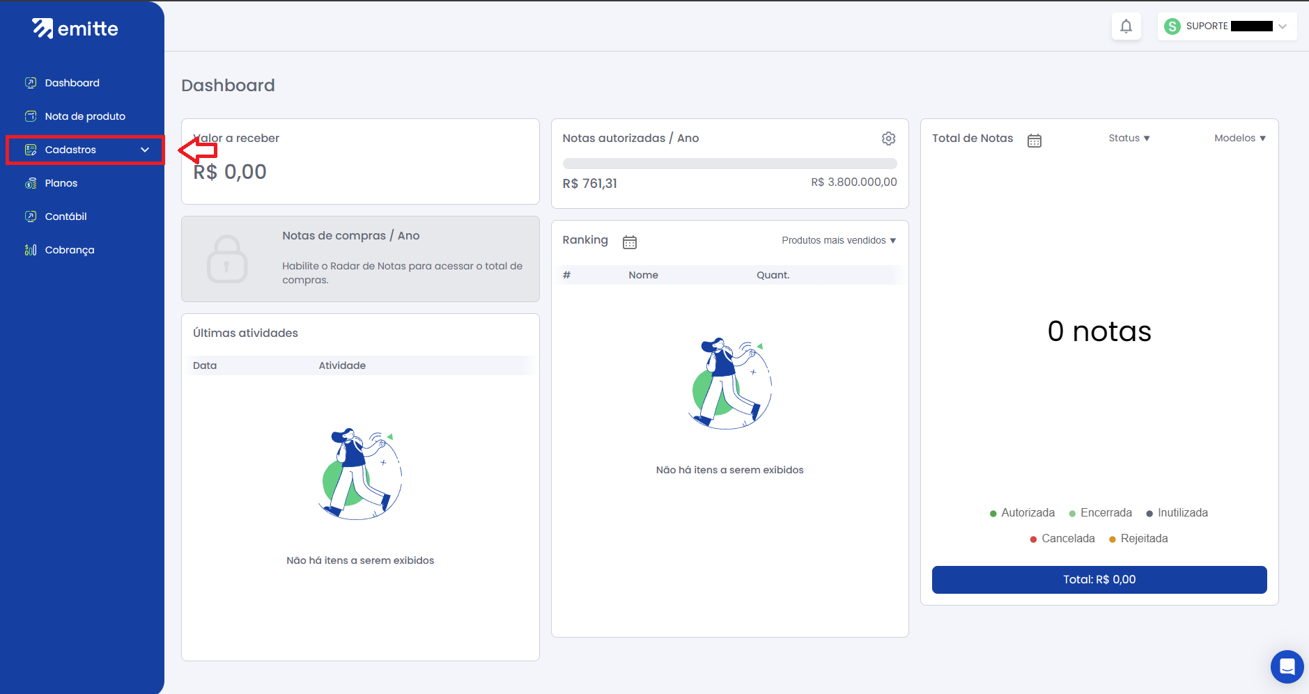Screen dimensions: 1309x694
Task: Open calendar icon beside Total de Notas
Action: pos(1034,141)
